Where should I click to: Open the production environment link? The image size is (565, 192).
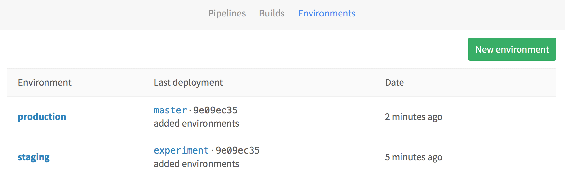tap(42, 117)
